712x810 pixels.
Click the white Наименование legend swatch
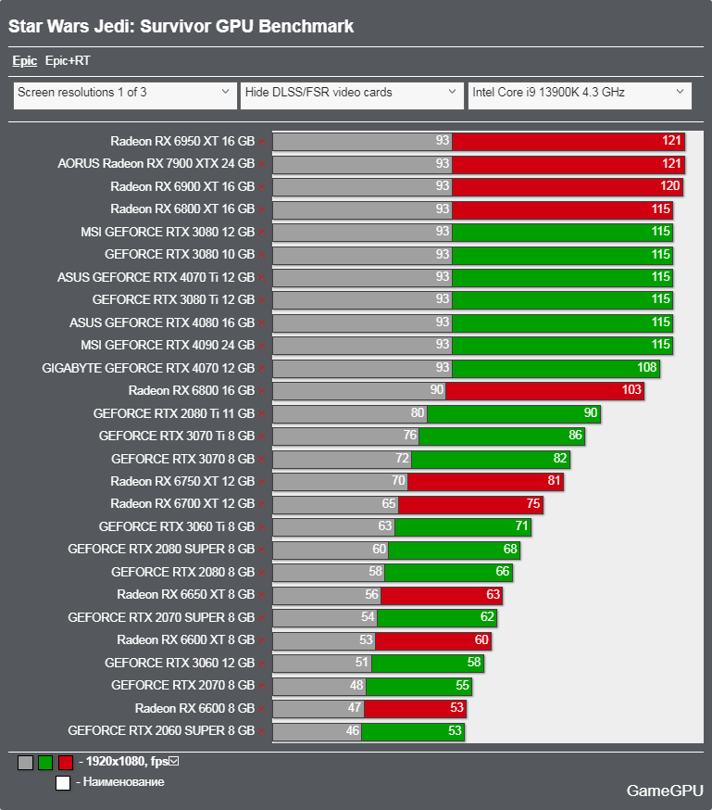point(63,783)
